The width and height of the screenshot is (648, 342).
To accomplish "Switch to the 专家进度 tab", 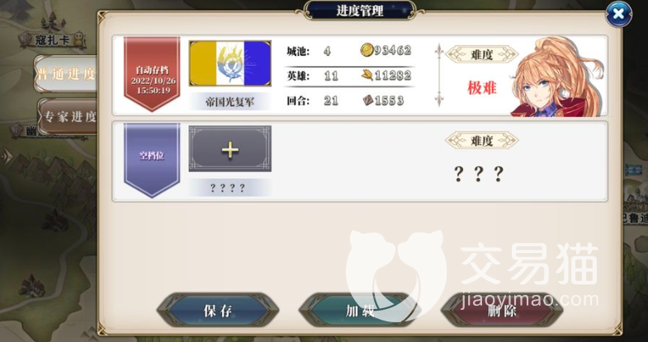I will tap(69, 117).
